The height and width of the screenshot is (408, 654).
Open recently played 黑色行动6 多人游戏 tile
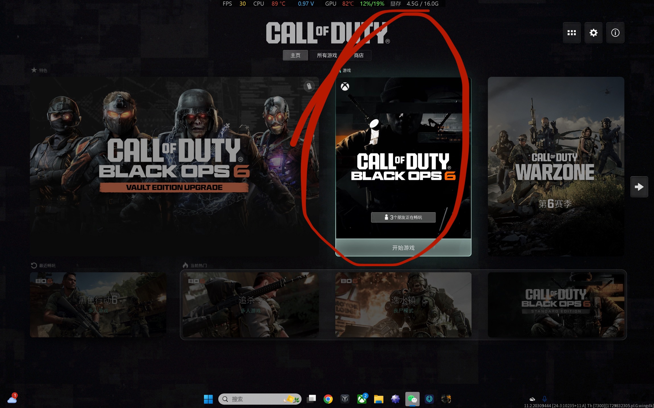tap(98, 304)
